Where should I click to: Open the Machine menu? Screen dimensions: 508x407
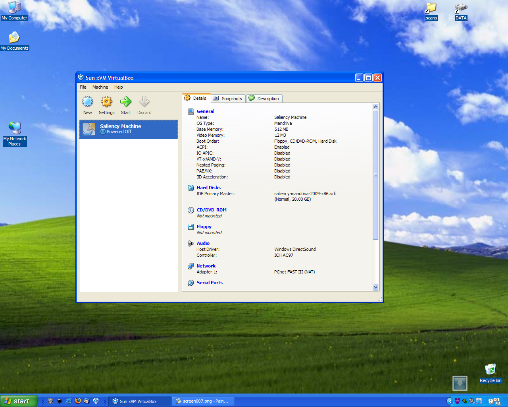100,87
